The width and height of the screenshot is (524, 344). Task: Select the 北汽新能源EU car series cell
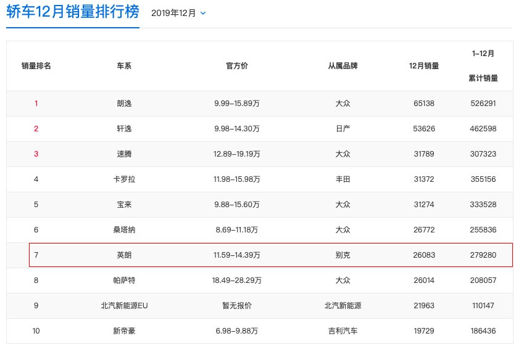point(124,306)
